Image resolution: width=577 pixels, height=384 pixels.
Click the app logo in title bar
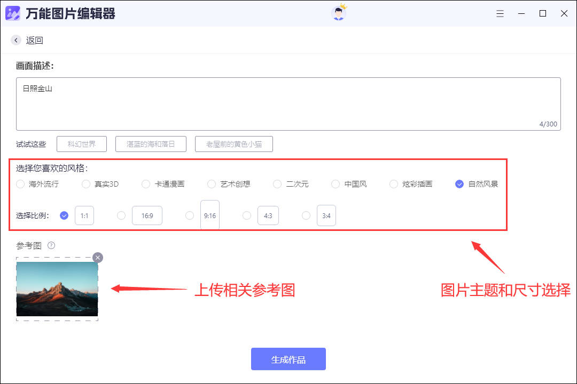[13, 13]
